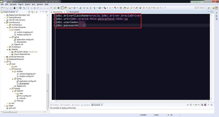This screenshot has width=219, height=117.
Task: Select custom-mapping.xml under Java Resources mybatis
Action: (25, 32)
